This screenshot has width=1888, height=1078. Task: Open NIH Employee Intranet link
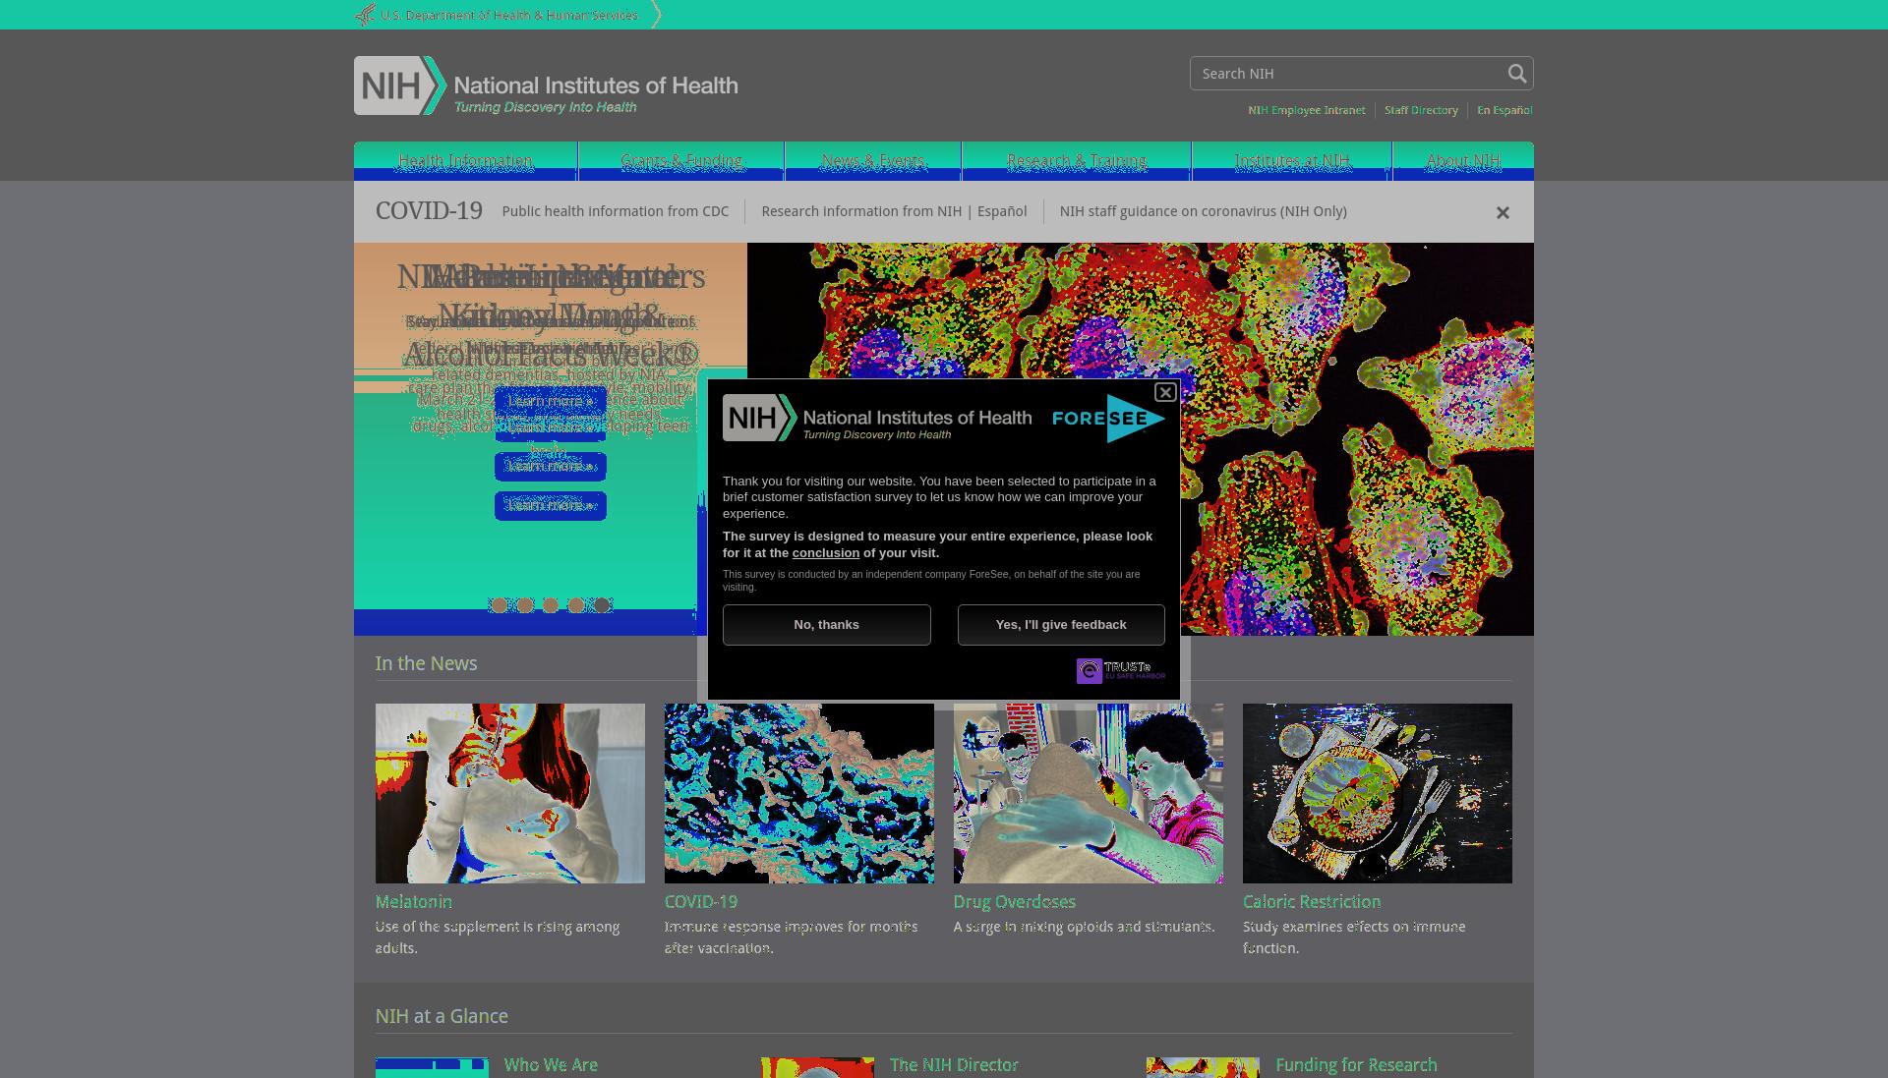(x=1306, y=110)
